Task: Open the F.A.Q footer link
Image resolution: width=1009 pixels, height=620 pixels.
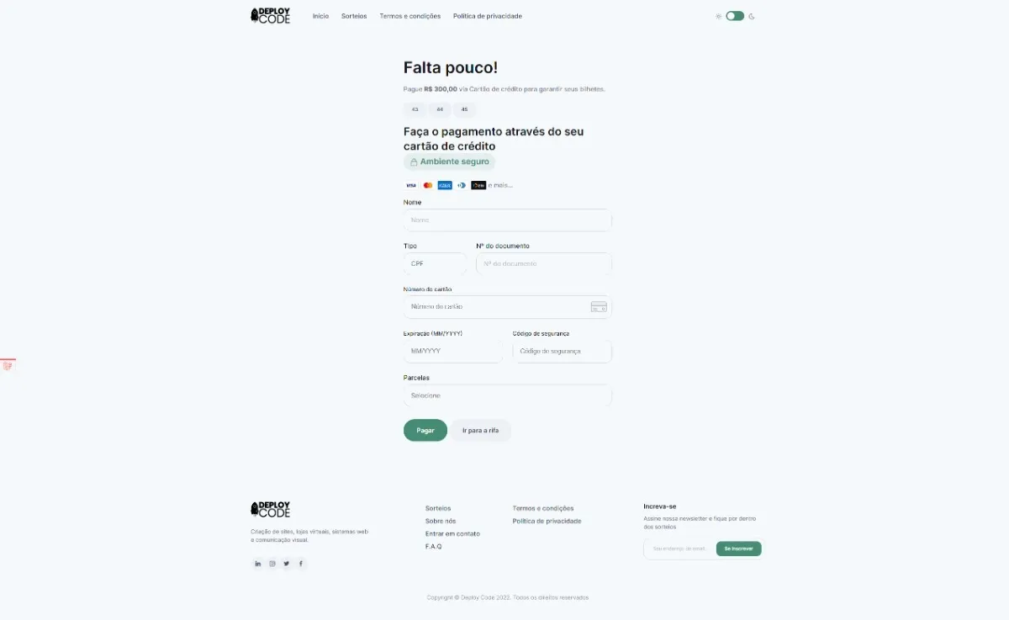Action: click(x=434, y=547)
